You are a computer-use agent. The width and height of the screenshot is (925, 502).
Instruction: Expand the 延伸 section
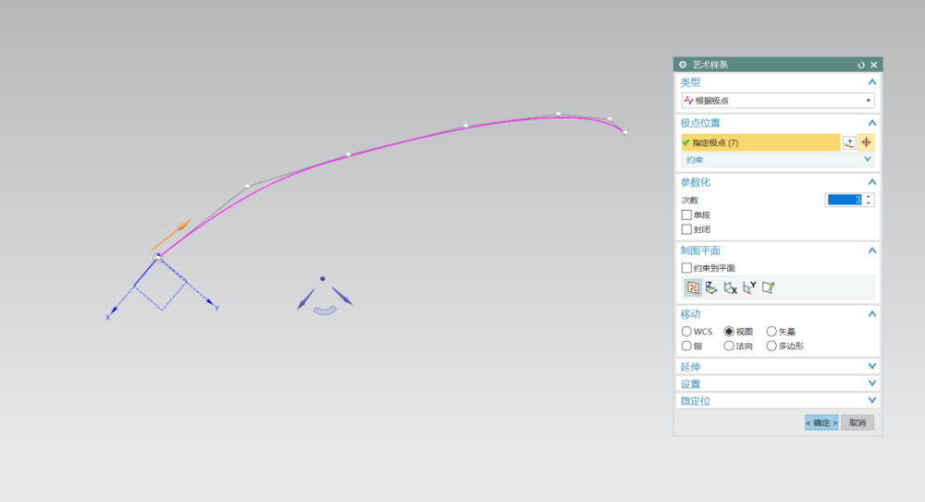point(778,367)
